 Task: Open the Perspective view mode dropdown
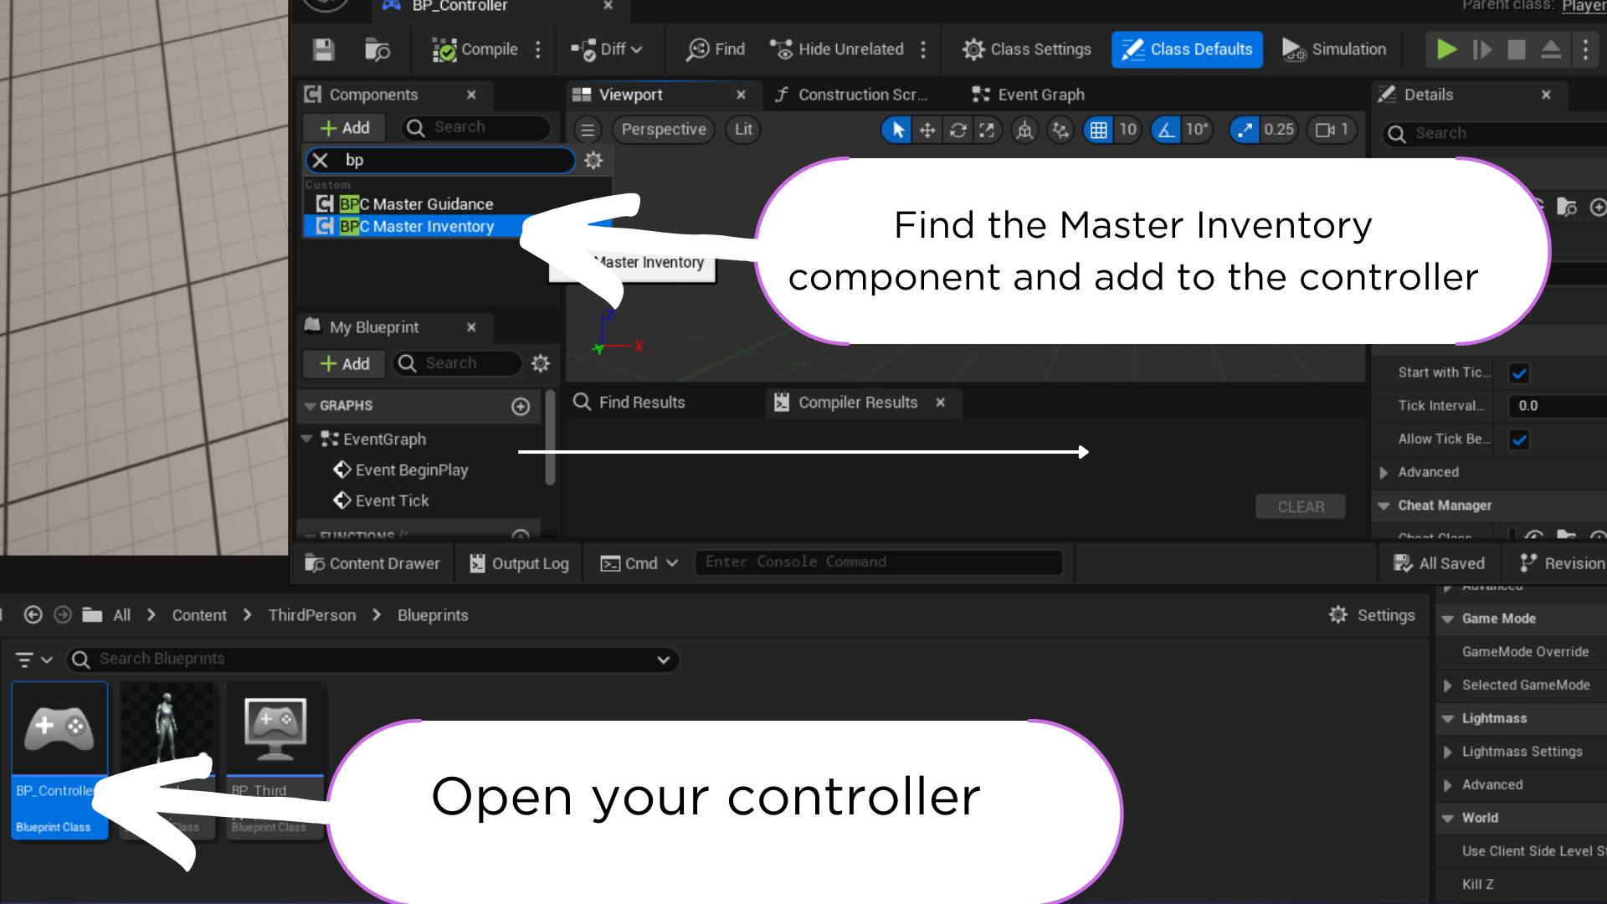[x=664, y=130]
